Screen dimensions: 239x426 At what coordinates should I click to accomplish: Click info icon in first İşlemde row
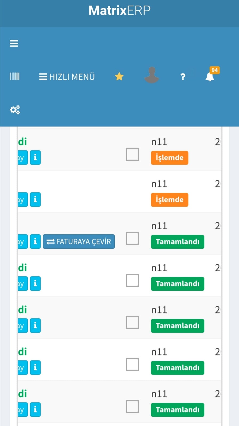pyautogui.click(x=35, y=158)
